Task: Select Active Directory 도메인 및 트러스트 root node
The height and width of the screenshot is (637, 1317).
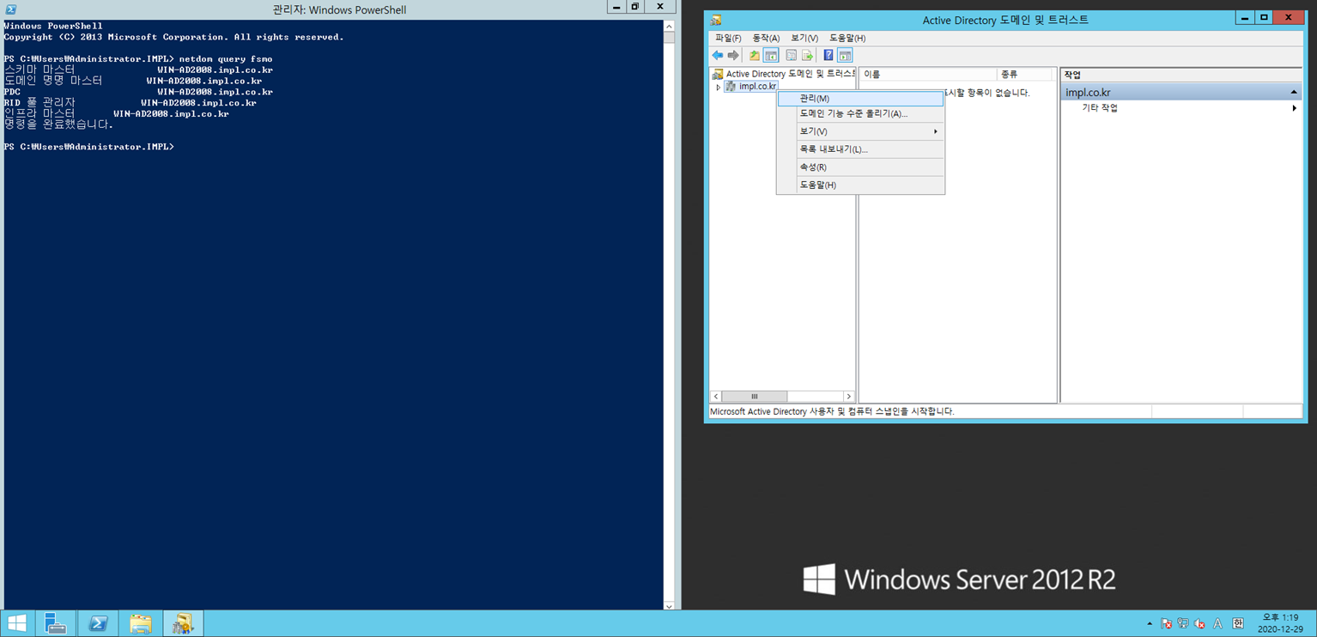Action: point(790,74)
